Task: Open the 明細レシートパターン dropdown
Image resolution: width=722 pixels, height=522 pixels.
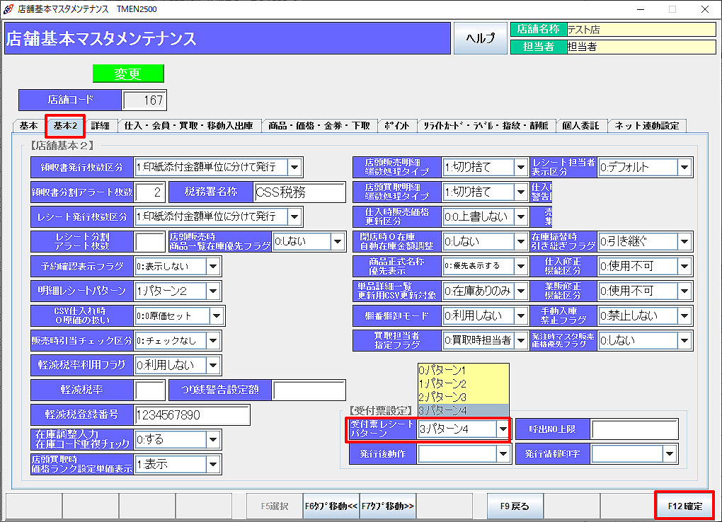Action: 213,291
